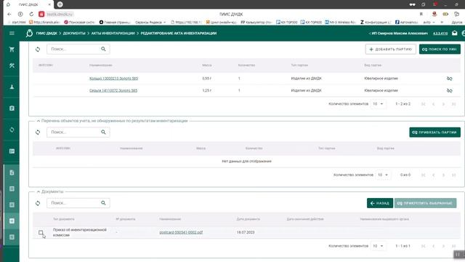Click the Назад button
Screen dimensions: 465x262
click(x=380, y=203)
